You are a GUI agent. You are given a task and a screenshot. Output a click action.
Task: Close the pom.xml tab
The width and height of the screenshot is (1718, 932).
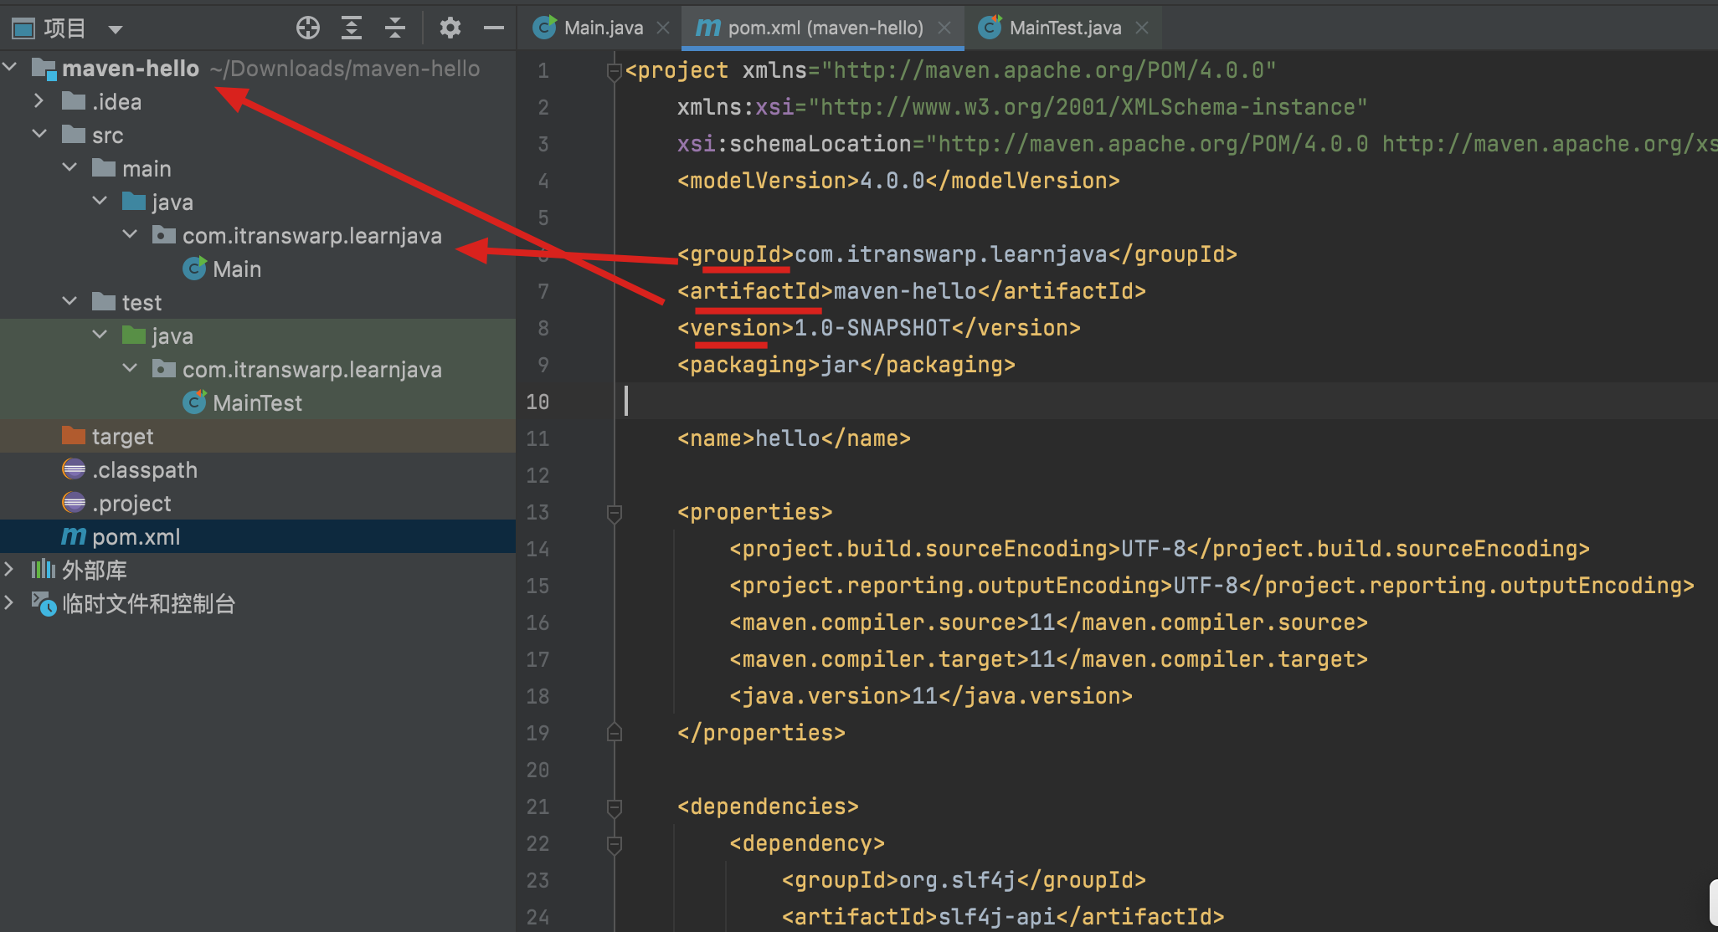click(x=944, y=28)
